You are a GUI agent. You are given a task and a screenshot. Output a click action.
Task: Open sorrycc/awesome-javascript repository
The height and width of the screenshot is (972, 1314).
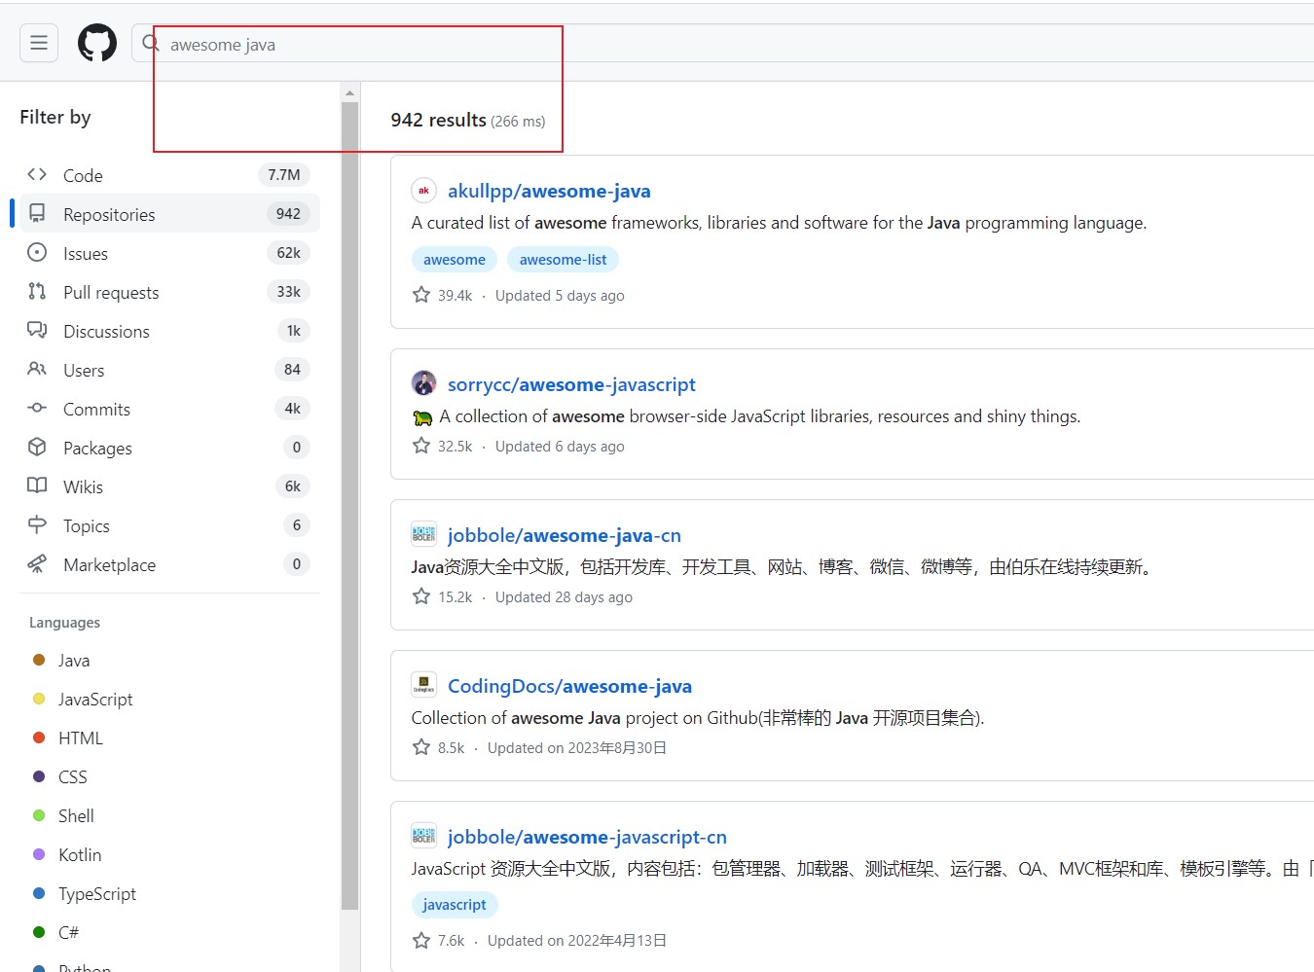(571, 384)
